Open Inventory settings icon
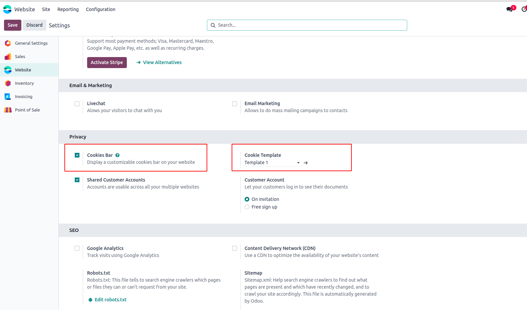The height and width of the screenshot is (310, 527). click(x=8, y=83)
